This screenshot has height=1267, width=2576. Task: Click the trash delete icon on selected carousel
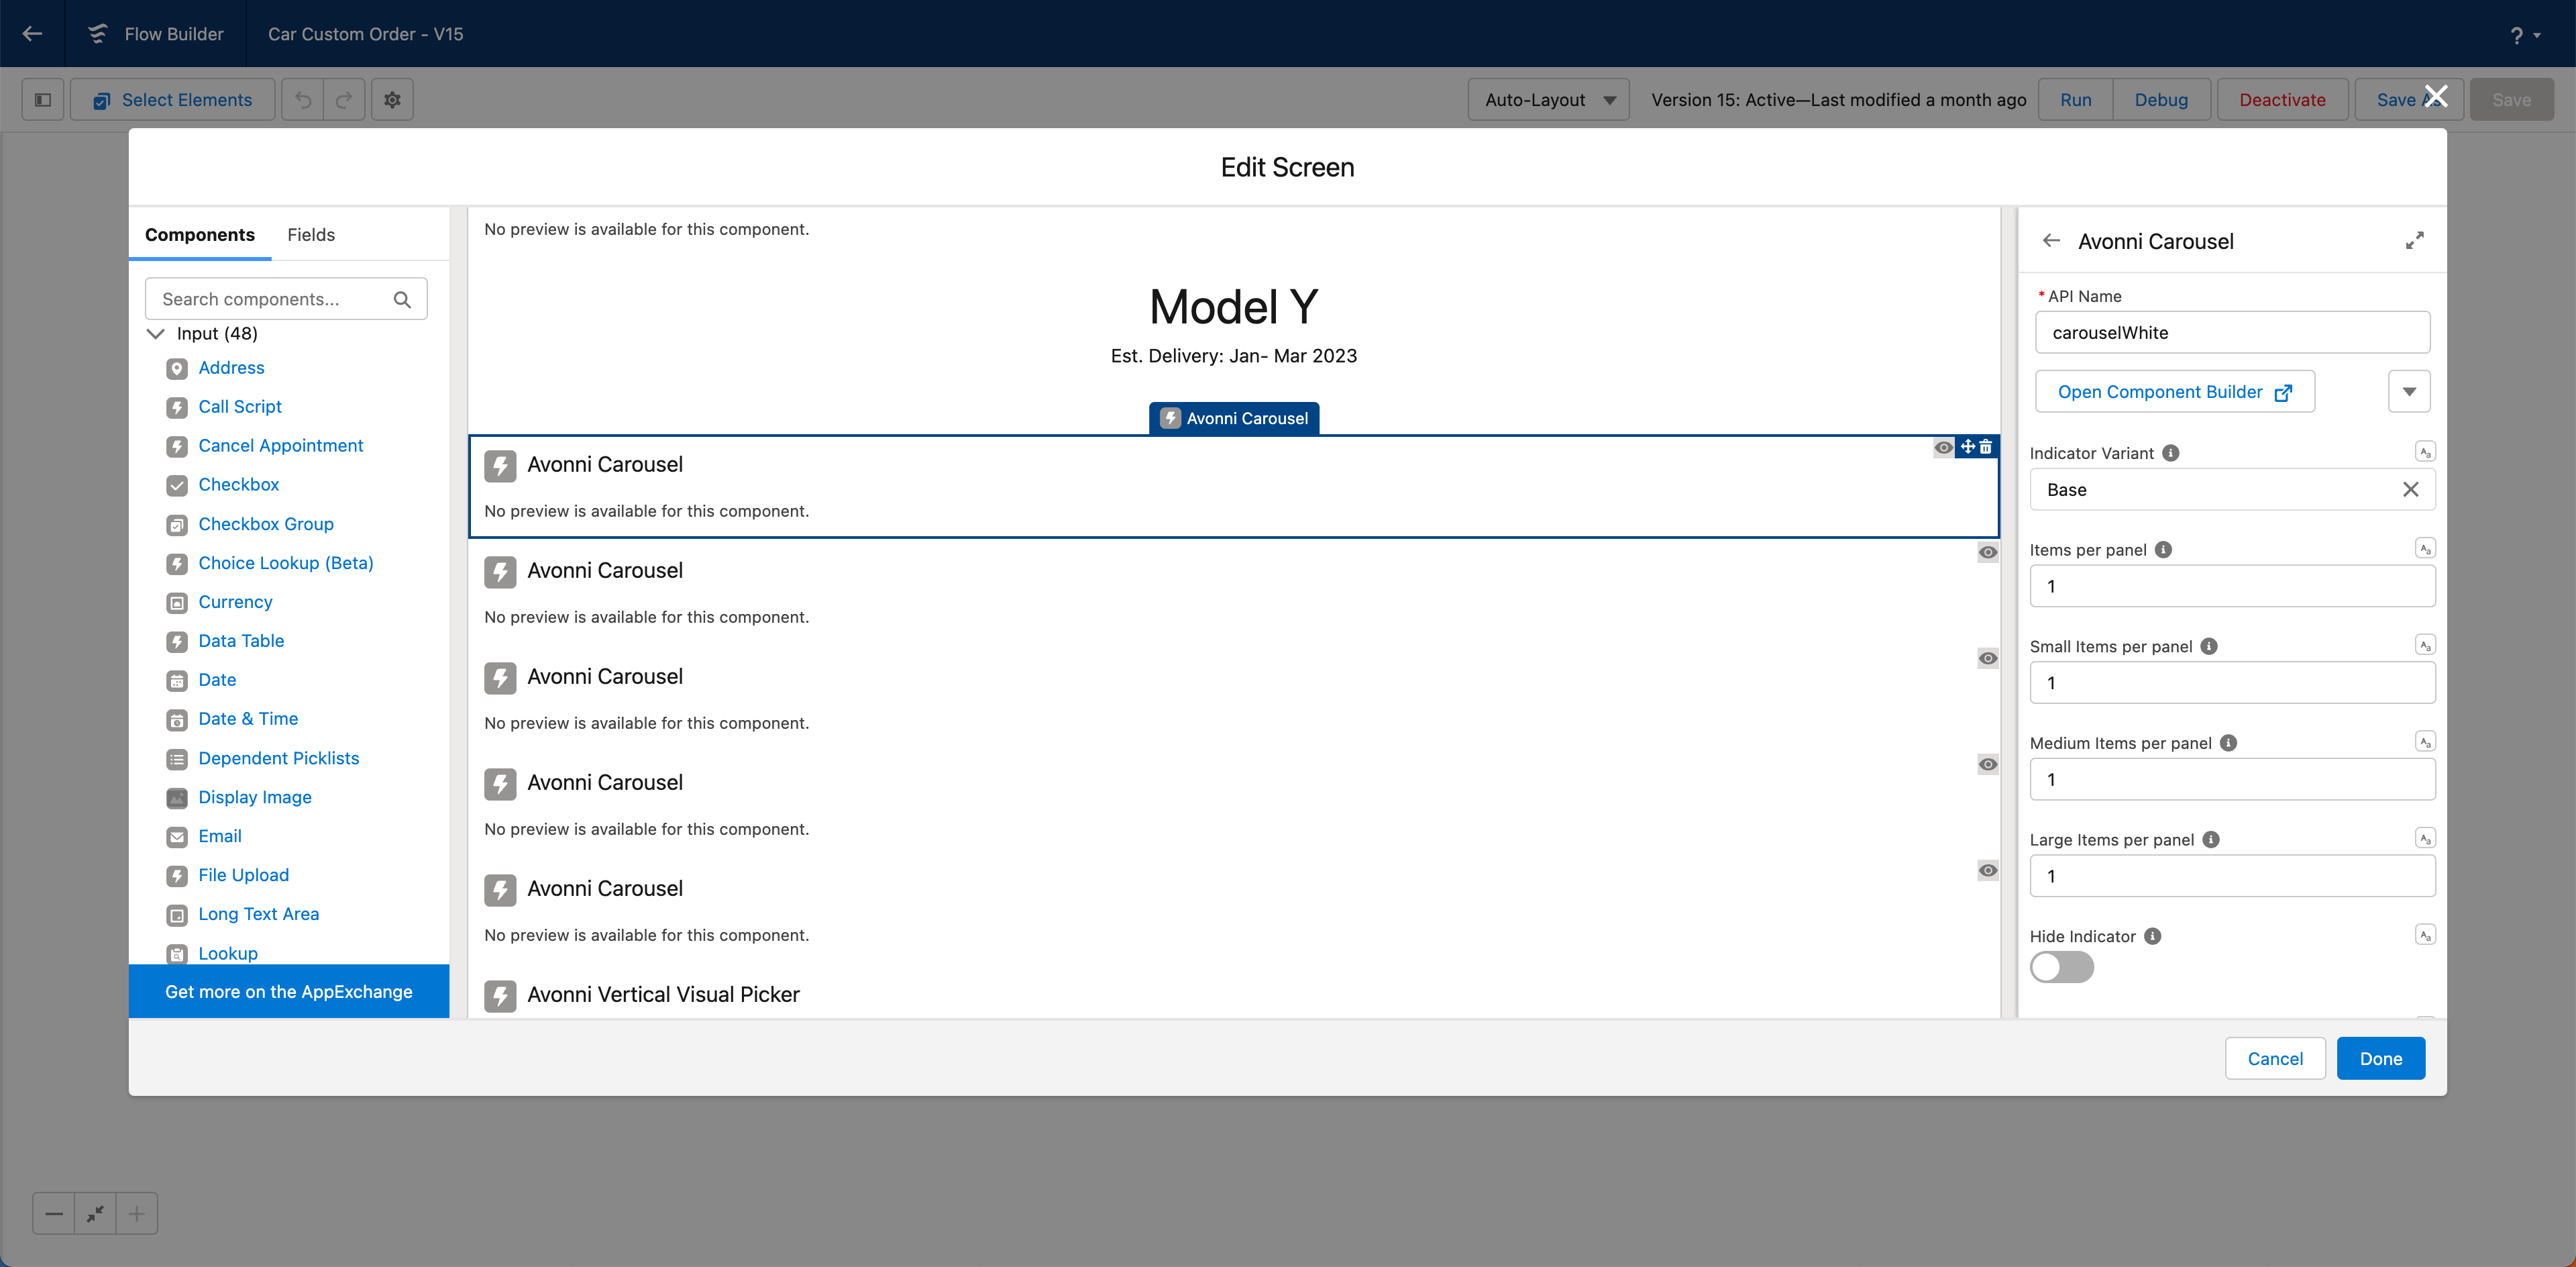coord(1986,447)
